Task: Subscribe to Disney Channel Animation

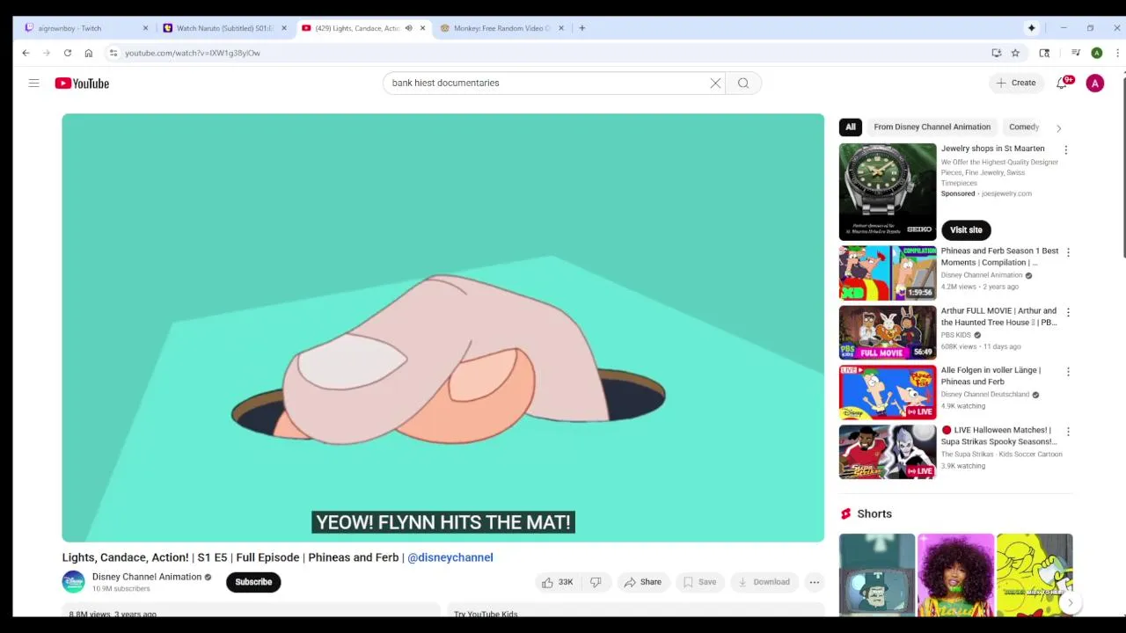Action: pyautogui.click(x=253, y=582)
